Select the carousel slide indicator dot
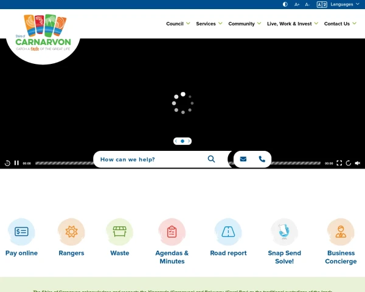 182,141
